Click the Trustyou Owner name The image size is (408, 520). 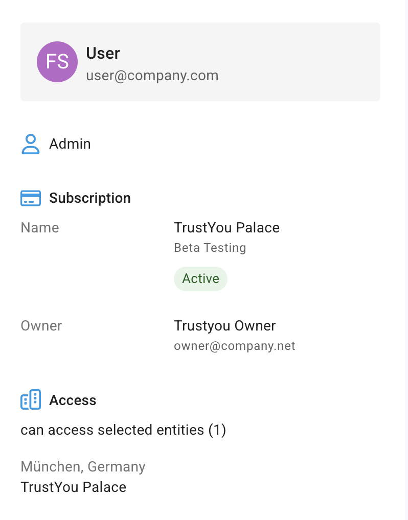coord(225,326)
